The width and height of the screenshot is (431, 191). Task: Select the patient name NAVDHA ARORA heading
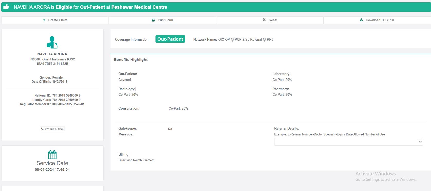coord(52,54)
